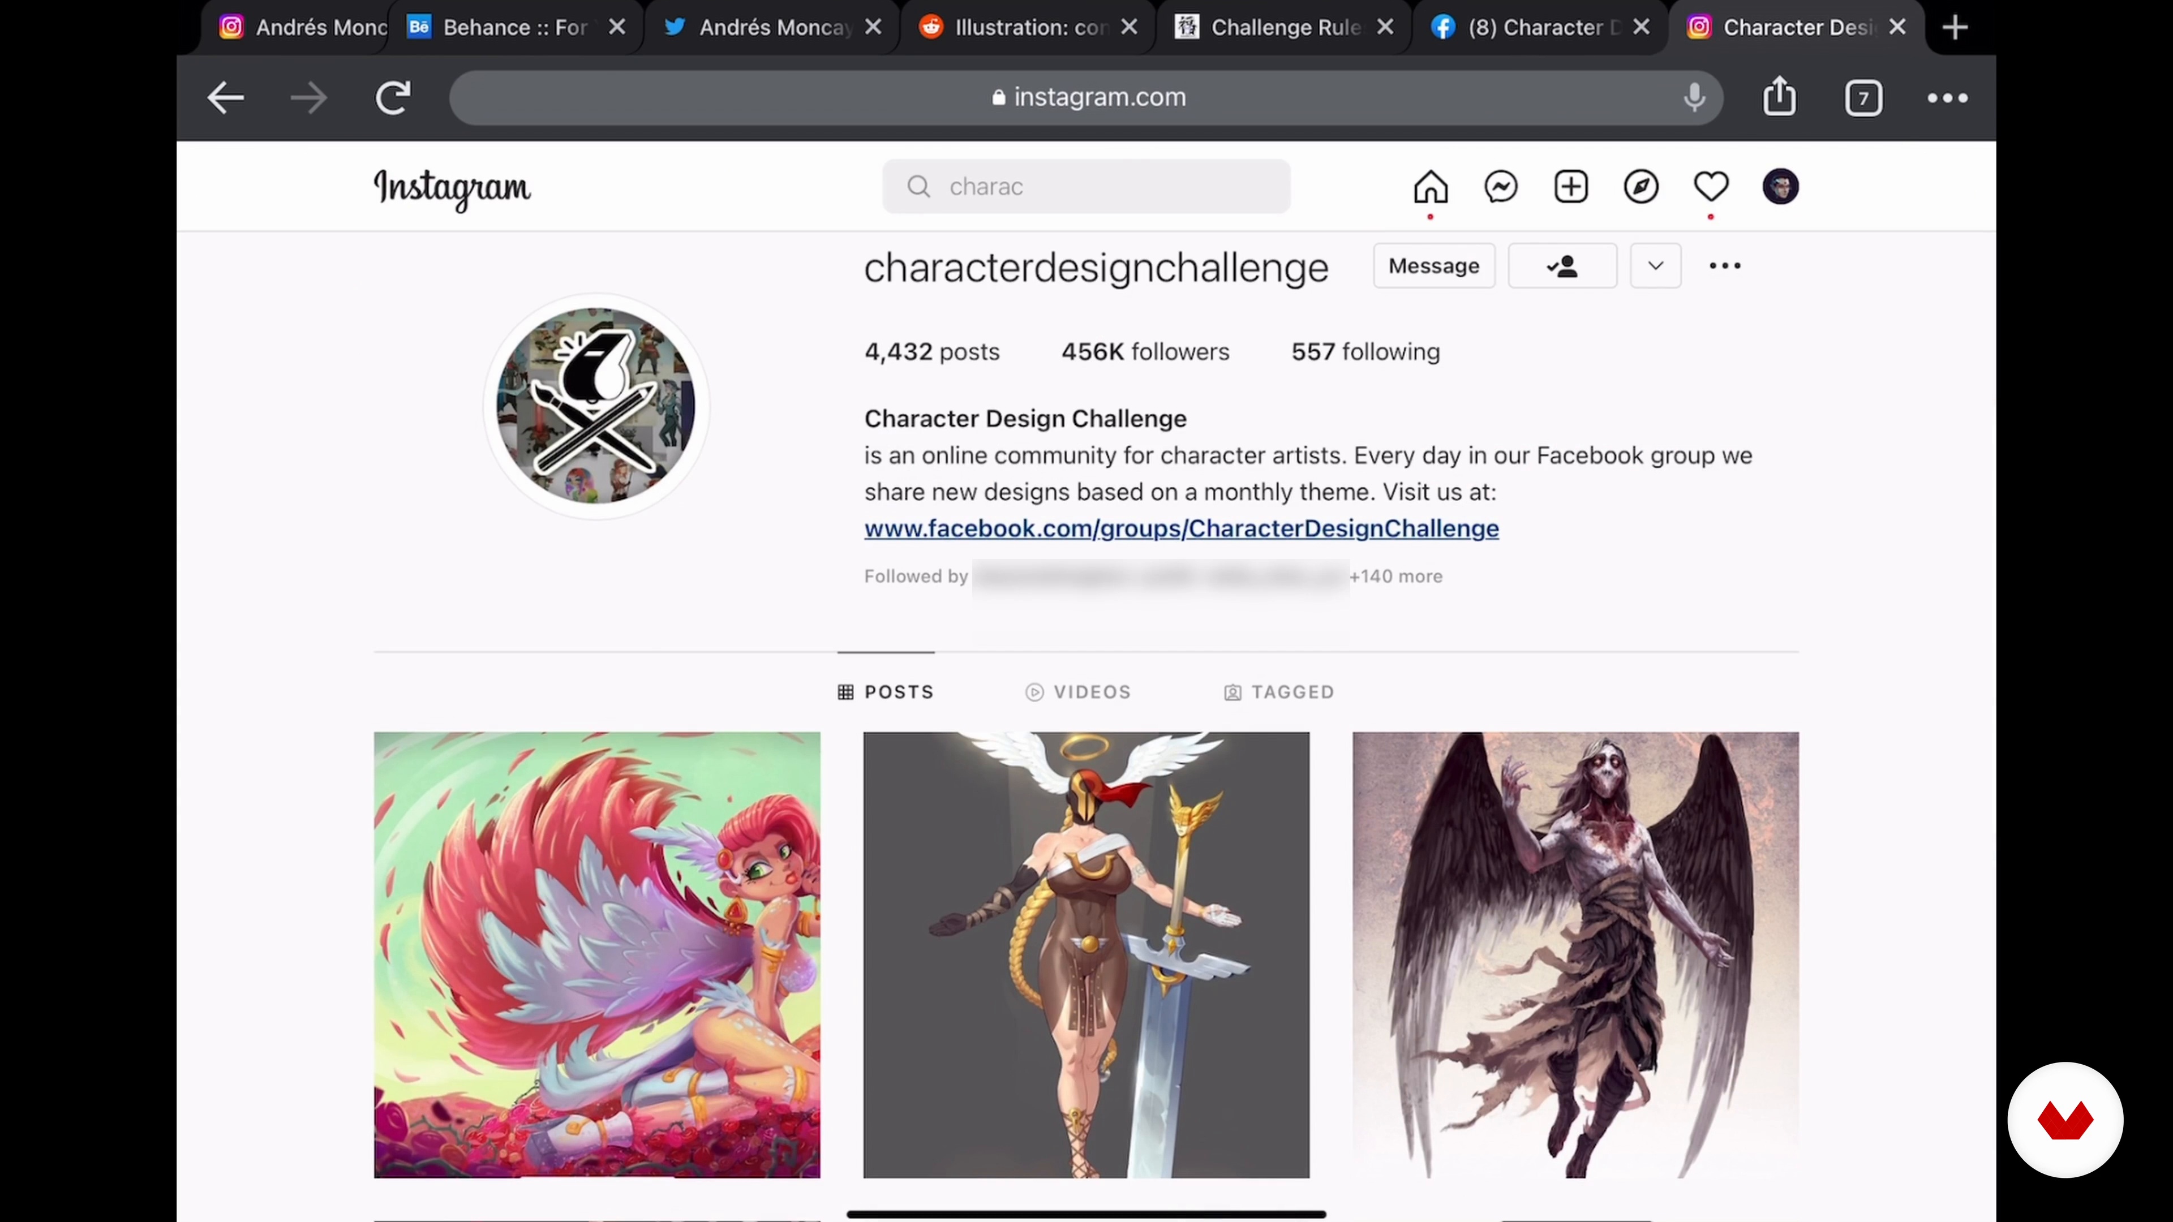Close the Facebook tab
The width and height of the screenshot is (2173, 1222).
pyautogui.click(x=1642, y=27)
